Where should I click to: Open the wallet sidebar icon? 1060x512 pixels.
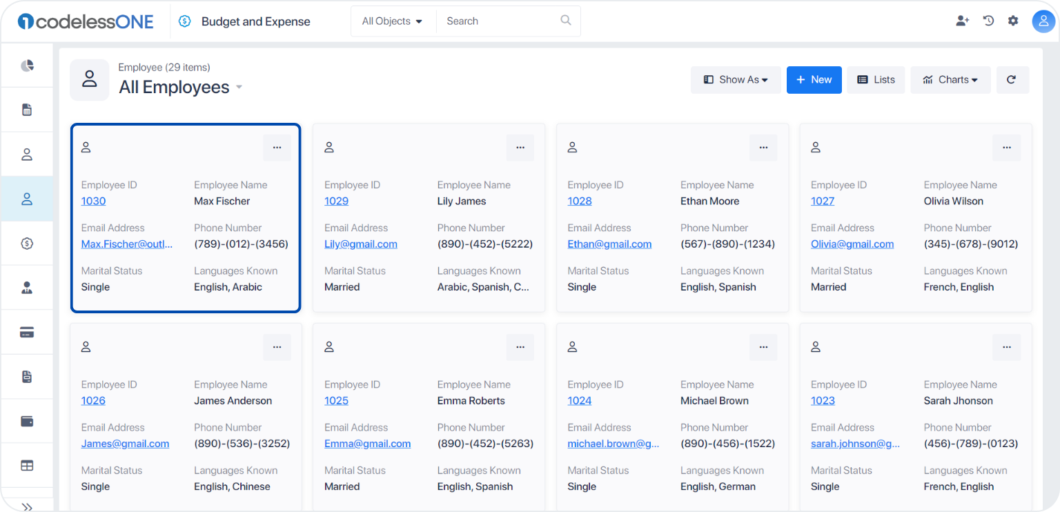coord(27,421)
